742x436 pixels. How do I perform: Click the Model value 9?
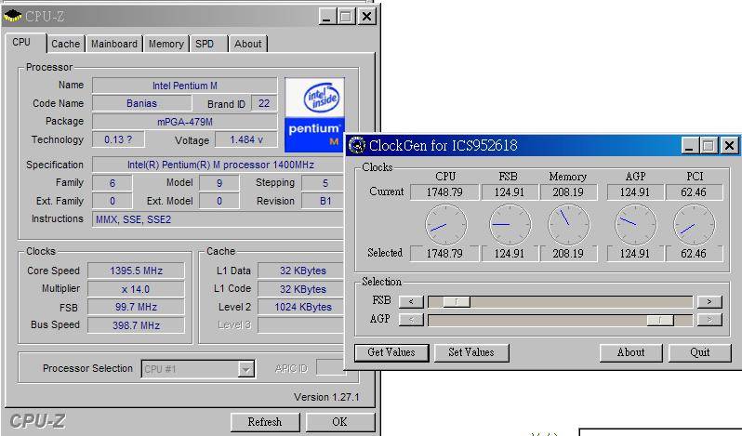coord(219,183)
